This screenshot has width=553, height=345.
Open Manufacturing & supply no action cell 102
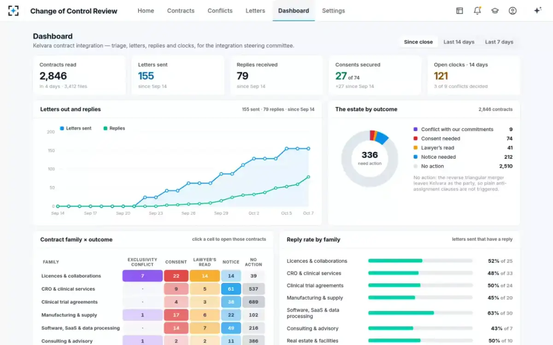click(x=253, y=315)
